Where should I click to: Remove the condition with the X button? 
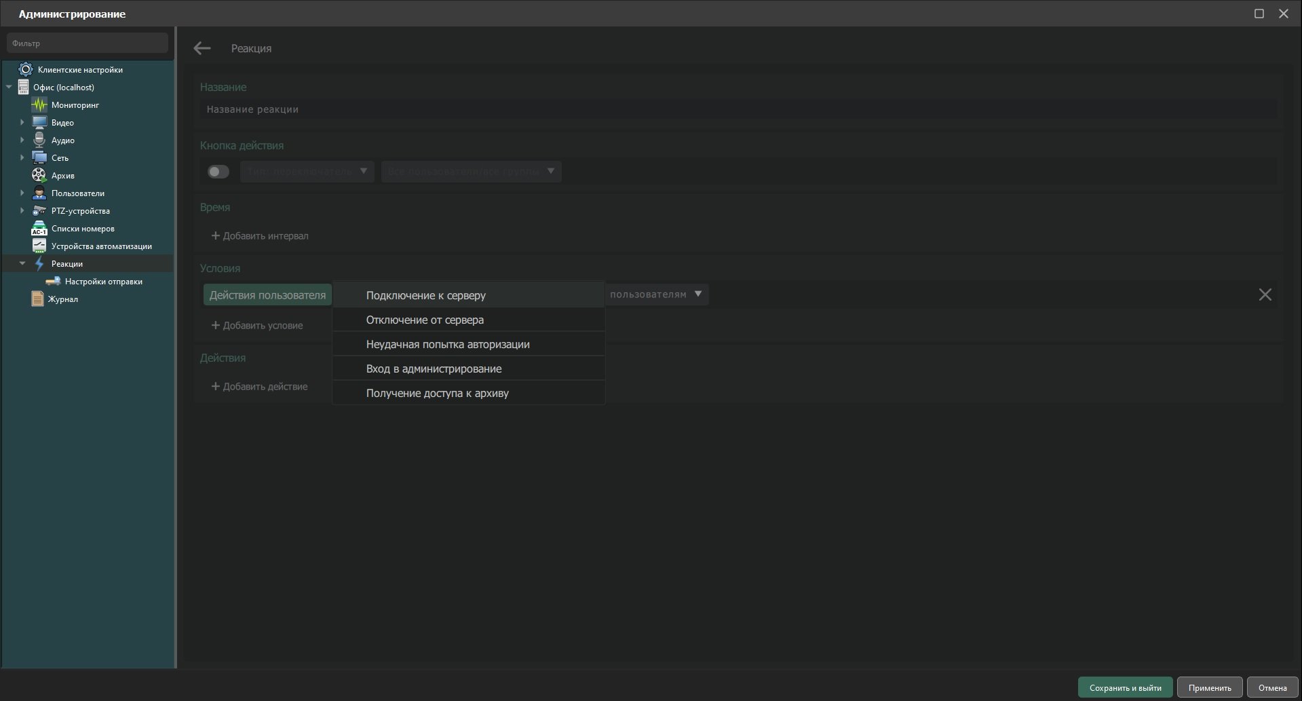pos(1265,295)
